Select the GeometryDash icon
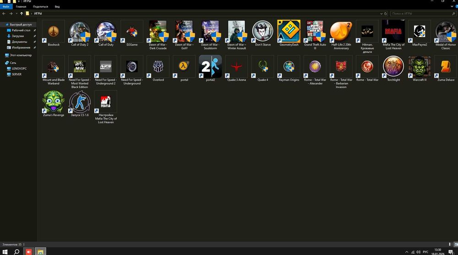The image size is (458, 255). click(289, 31)
